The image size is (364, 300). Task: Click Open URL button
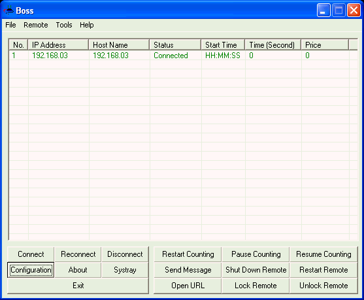pos(188,286)
